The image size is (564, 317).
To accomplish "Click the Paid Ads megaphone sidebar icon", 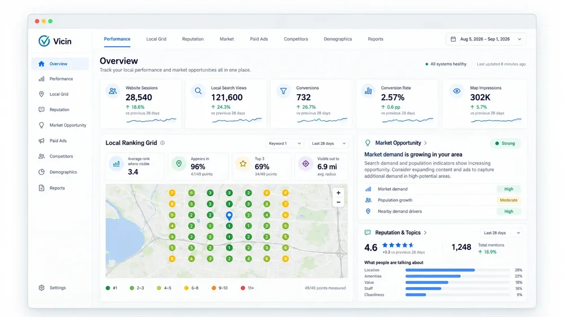I will pyautogui.click(x=41, y=140).
